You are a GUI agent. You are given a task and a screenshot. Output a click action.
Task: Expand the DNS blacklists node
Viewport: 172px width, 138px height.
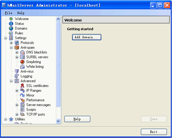[17, 52]
